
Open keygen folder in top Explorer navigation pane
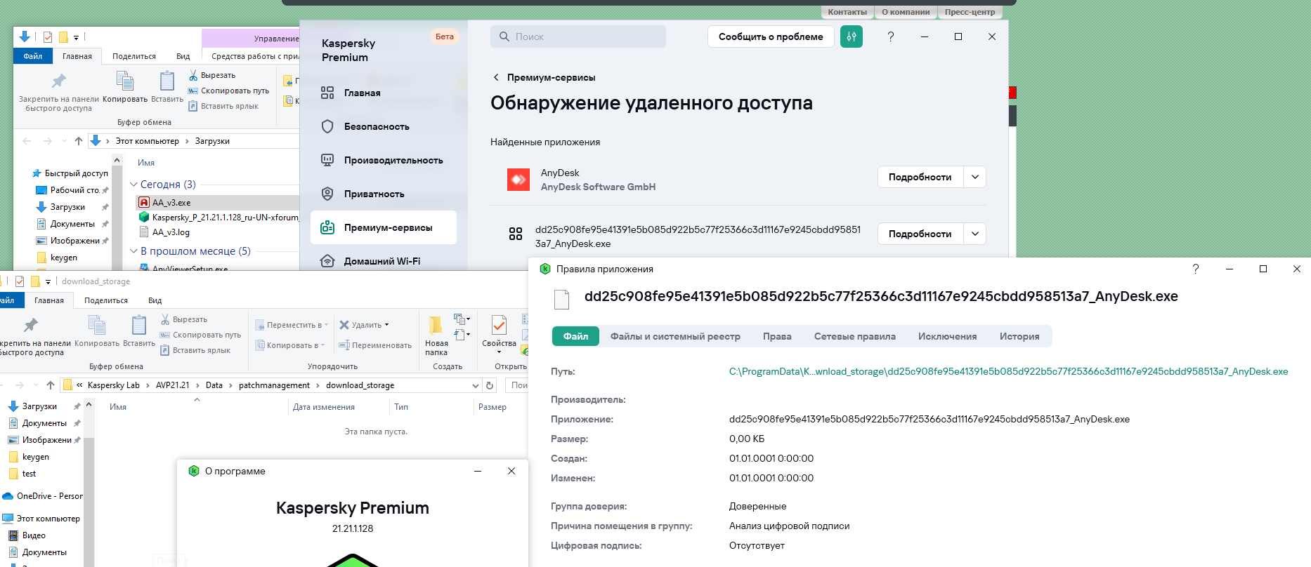pos(57,258)
